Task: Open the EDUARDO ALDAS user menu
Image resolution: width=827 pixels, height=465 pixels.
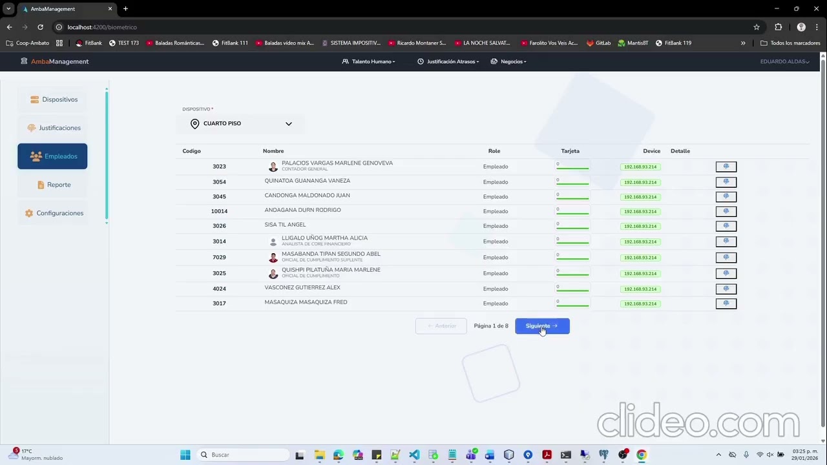Action: point(785,61)
